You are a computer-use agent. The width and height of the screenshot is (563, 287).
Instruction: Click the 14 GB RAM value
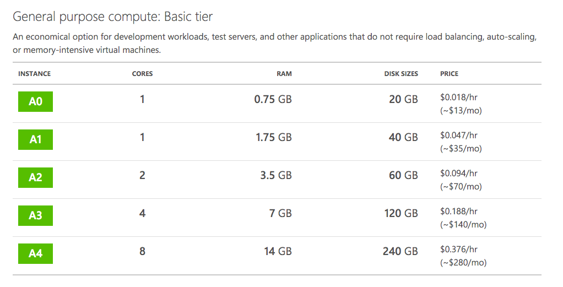pos(278,252)
